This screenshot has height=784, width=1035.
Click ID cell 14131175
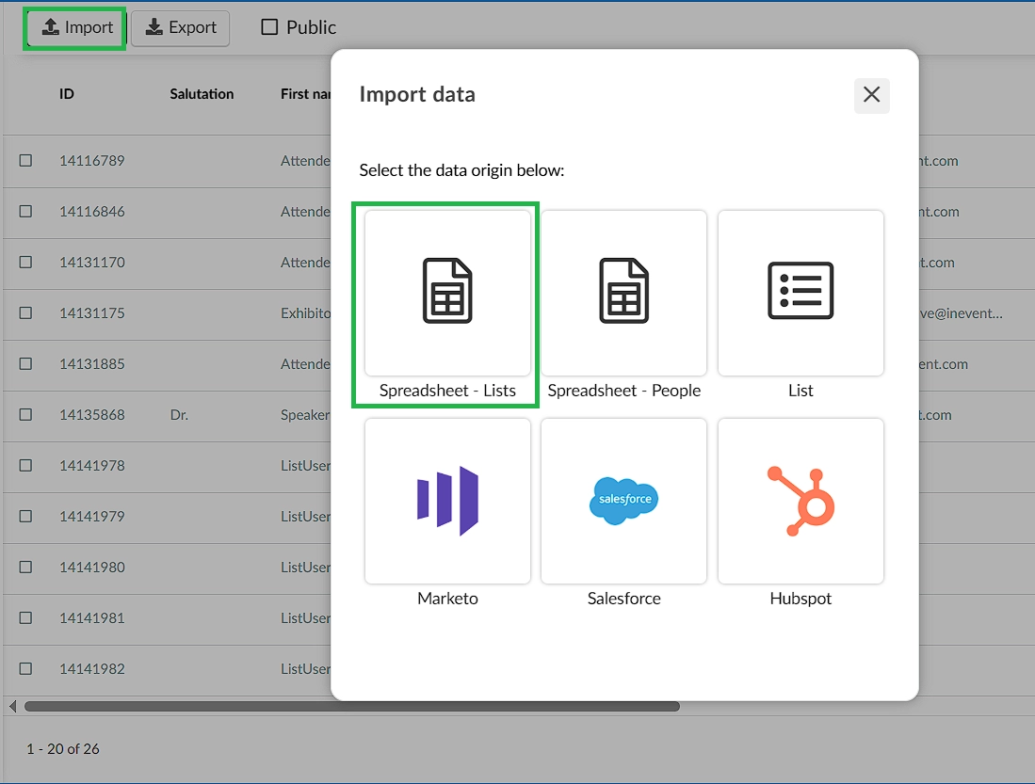91,312
